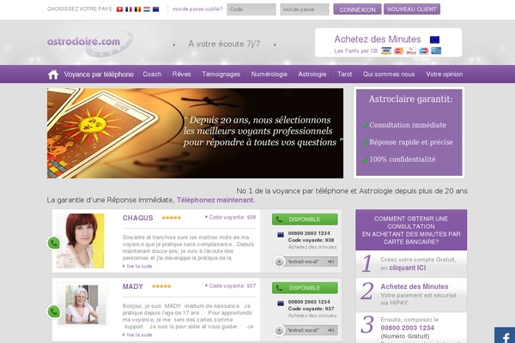Open the Numérologie section

tap(270, 75)
